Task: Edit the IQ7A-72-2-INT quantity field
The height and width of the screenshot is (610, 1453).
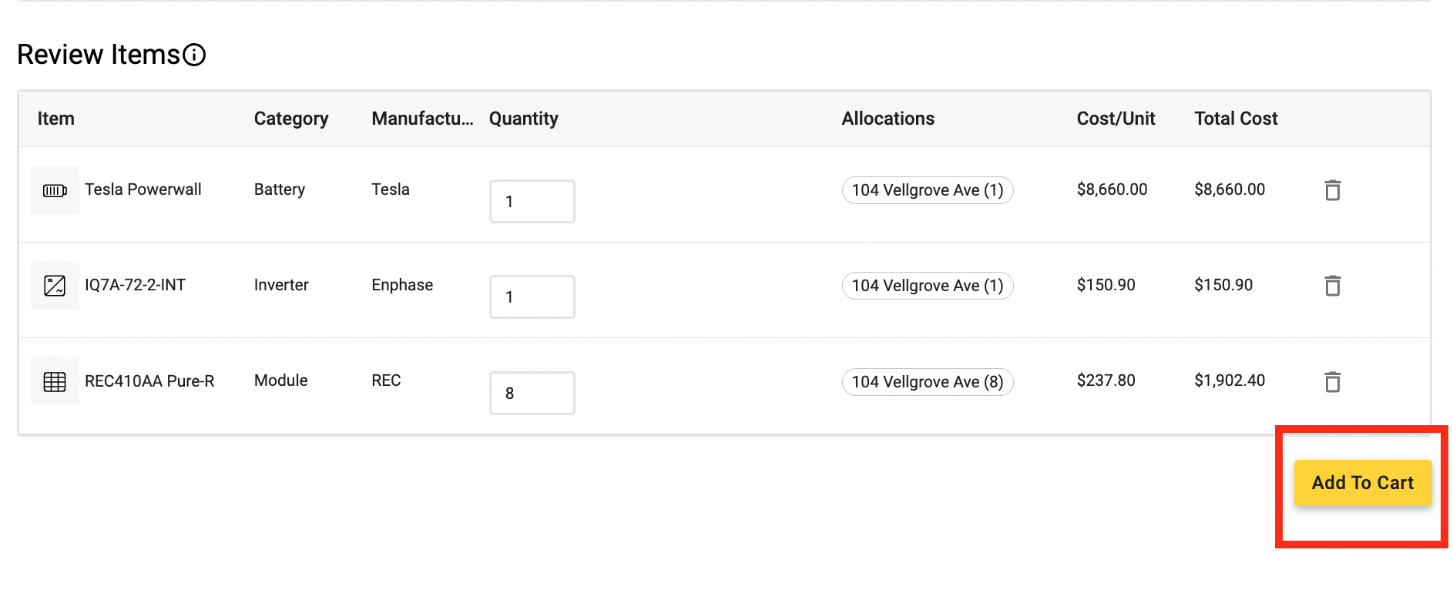Action: [x=532, y=297]
